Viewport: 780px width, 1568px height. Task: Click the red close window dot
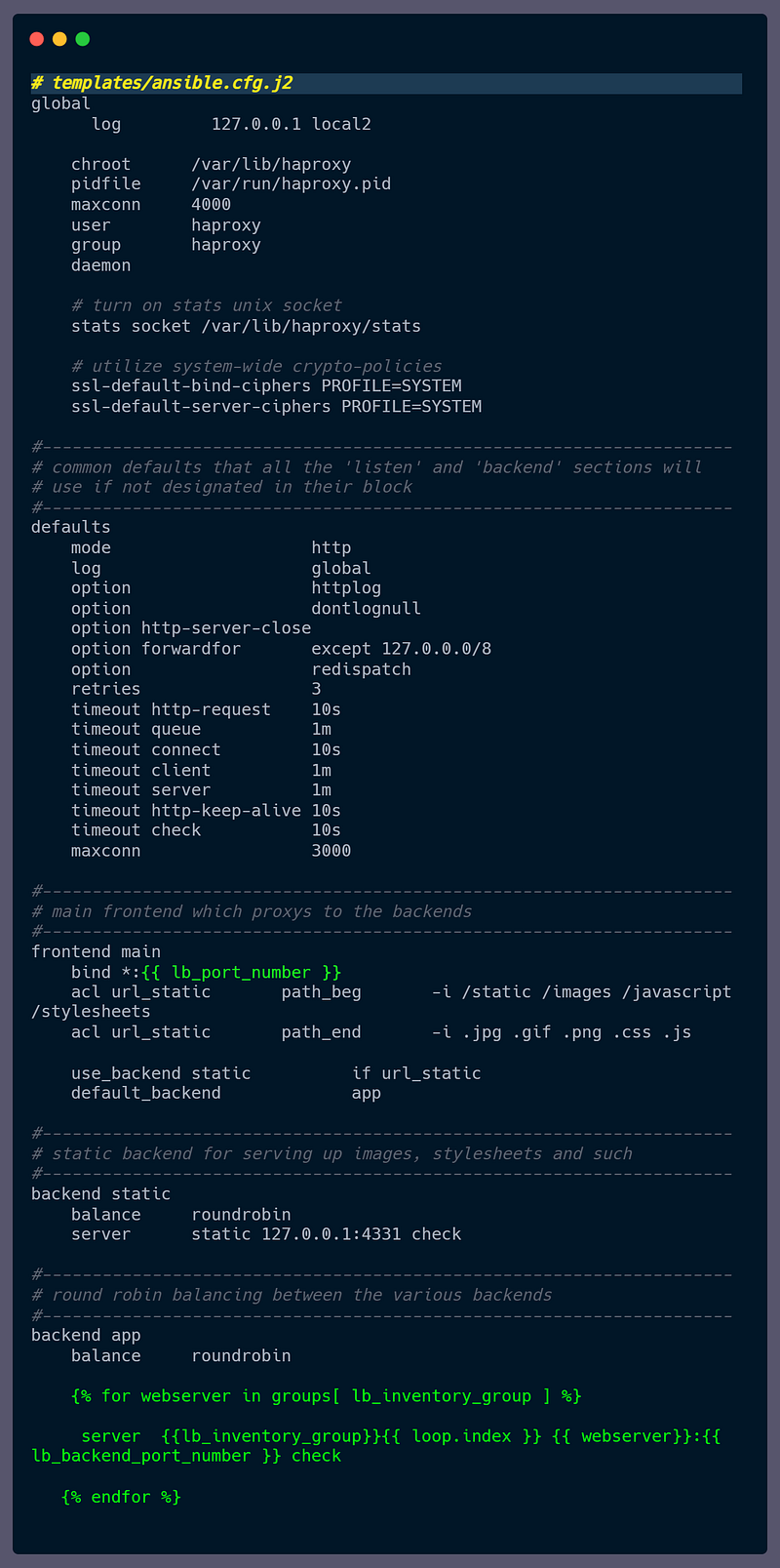coord(37,39)
